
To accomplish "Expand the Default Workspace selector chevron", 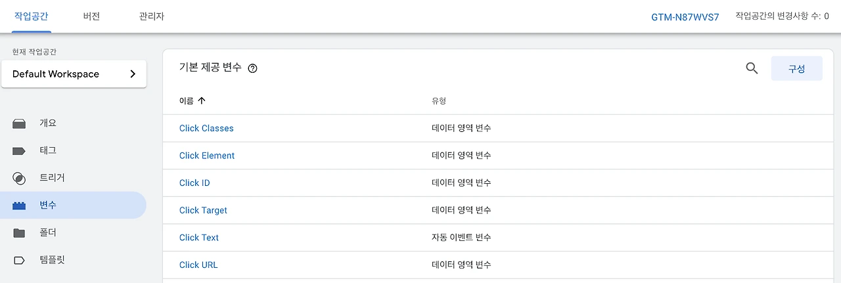I will (133, 74).
